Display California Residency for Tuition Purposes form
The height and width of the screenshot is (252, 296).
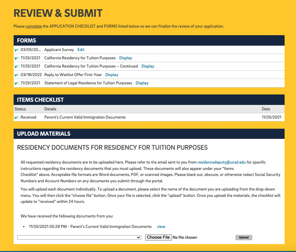point(125,58)
